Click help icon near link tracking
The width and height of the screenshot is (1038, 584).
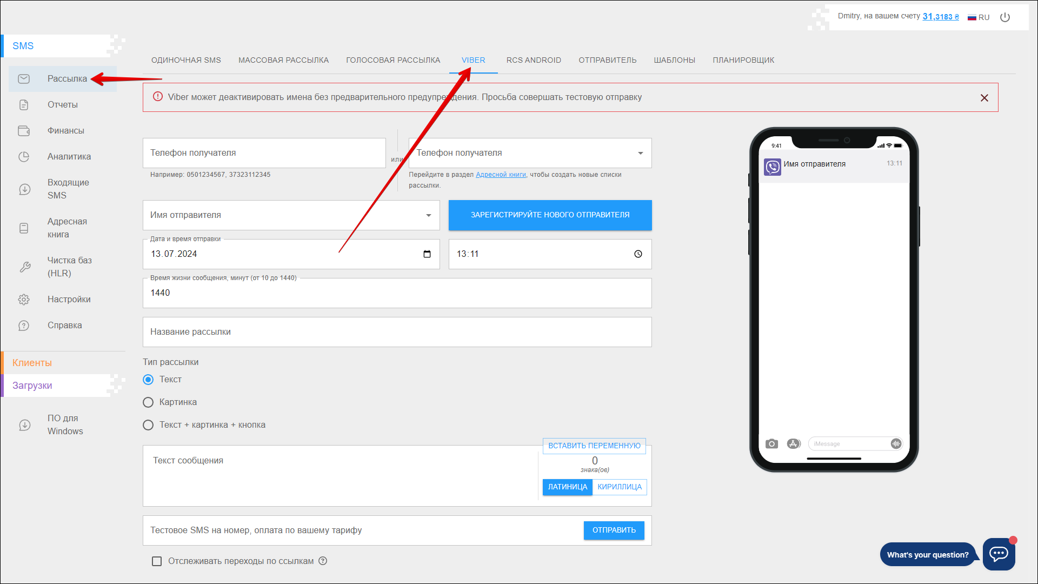pyautogui.click(x=323, y=561)
